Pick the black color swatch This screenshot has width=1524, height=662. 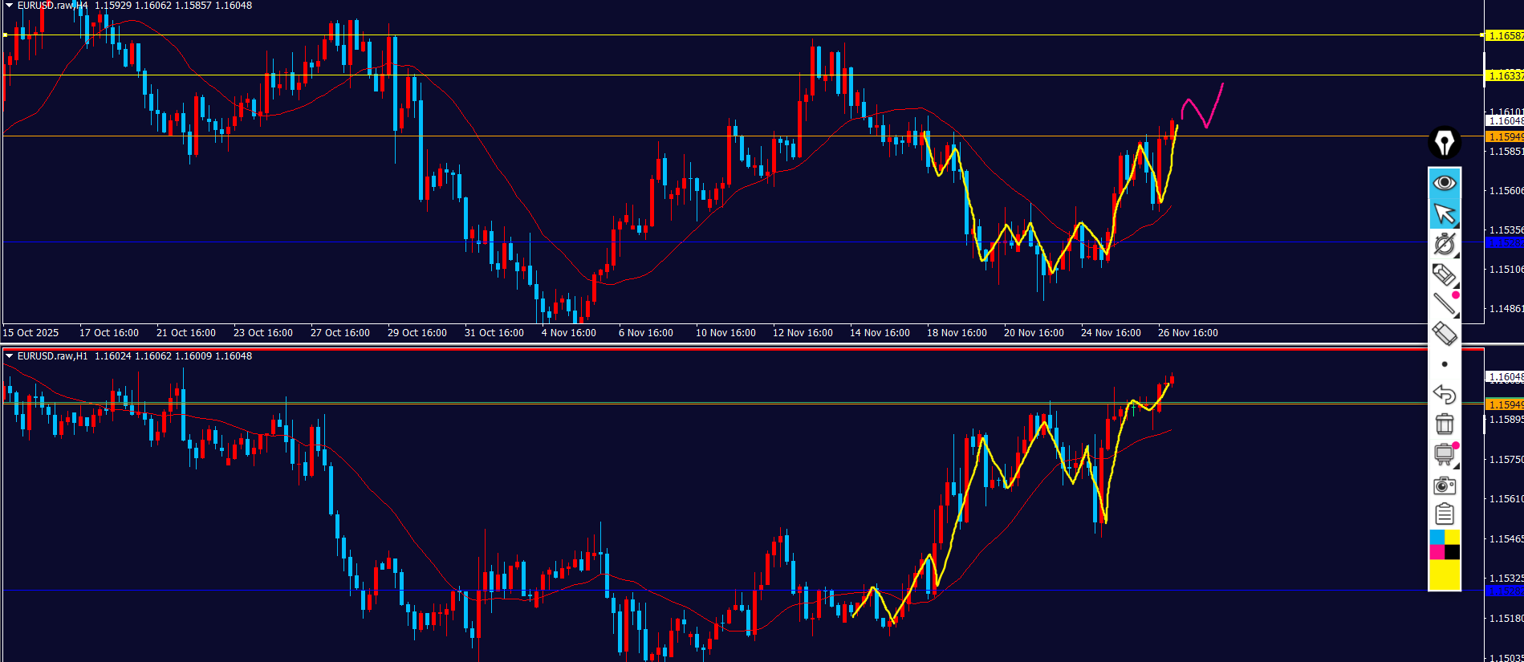point(1452,552)
